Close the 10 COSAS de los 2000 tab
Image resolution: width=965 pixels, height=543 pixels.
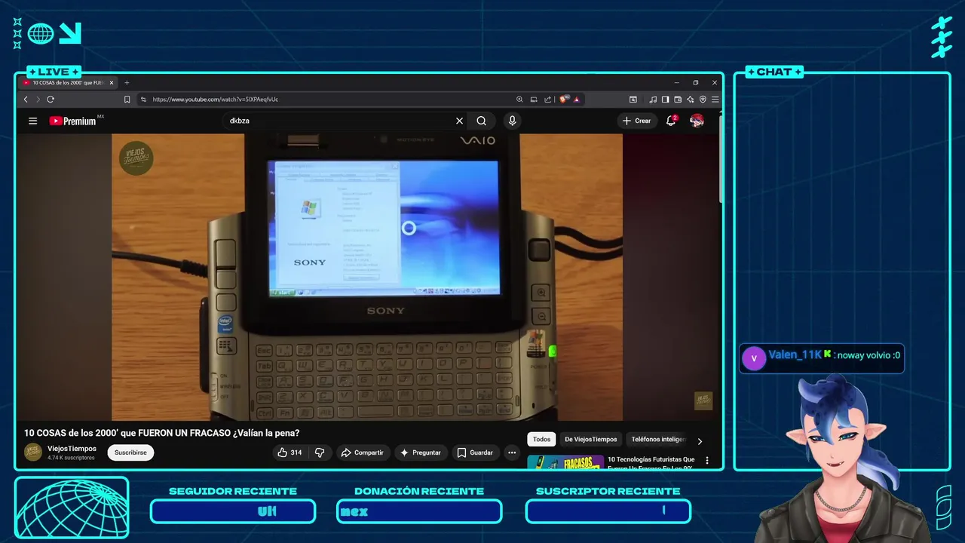(112, 82)
